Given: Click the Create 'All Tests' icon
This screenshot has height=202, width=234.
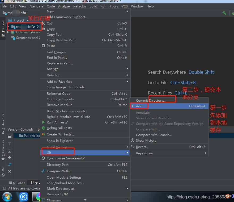Looking at the screenshot, I should pyautogui.click(x=43, y=134).
